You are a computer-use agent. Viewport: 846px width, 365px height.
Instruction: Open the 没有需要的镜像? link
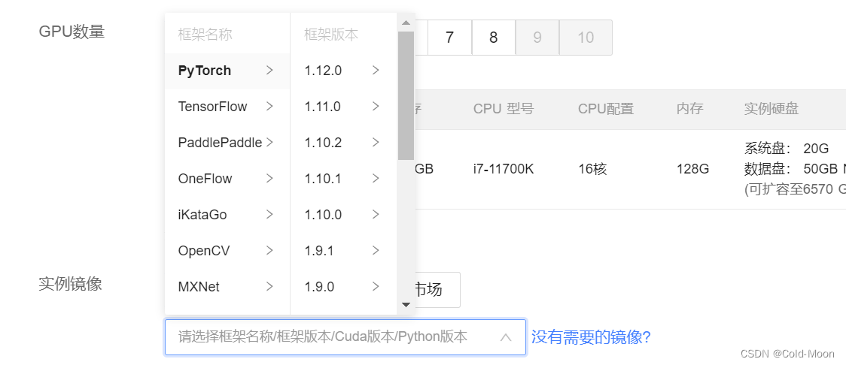point(591,337)
